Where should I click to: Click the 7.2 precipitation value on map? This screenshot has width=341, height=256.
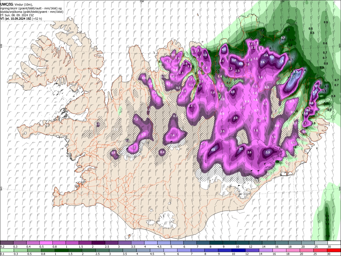293,77
